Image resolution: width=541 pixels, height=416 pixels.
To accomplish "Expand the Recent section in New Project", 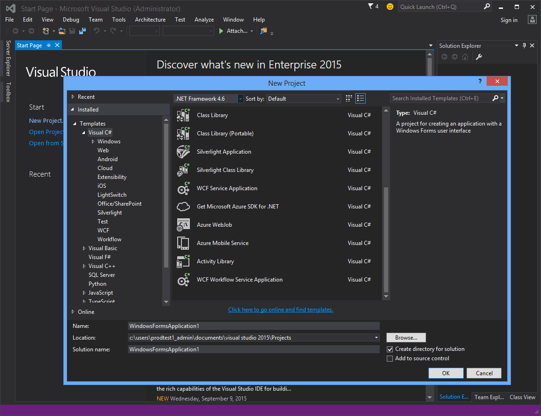I will [x=73, y=97].
